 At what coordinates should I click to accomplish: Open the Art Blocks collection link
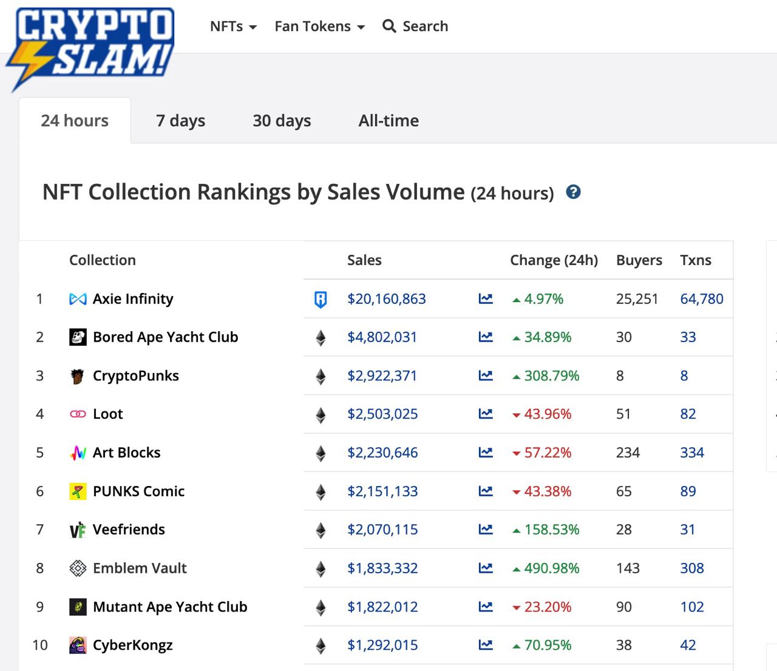click(x=127, y=453)
